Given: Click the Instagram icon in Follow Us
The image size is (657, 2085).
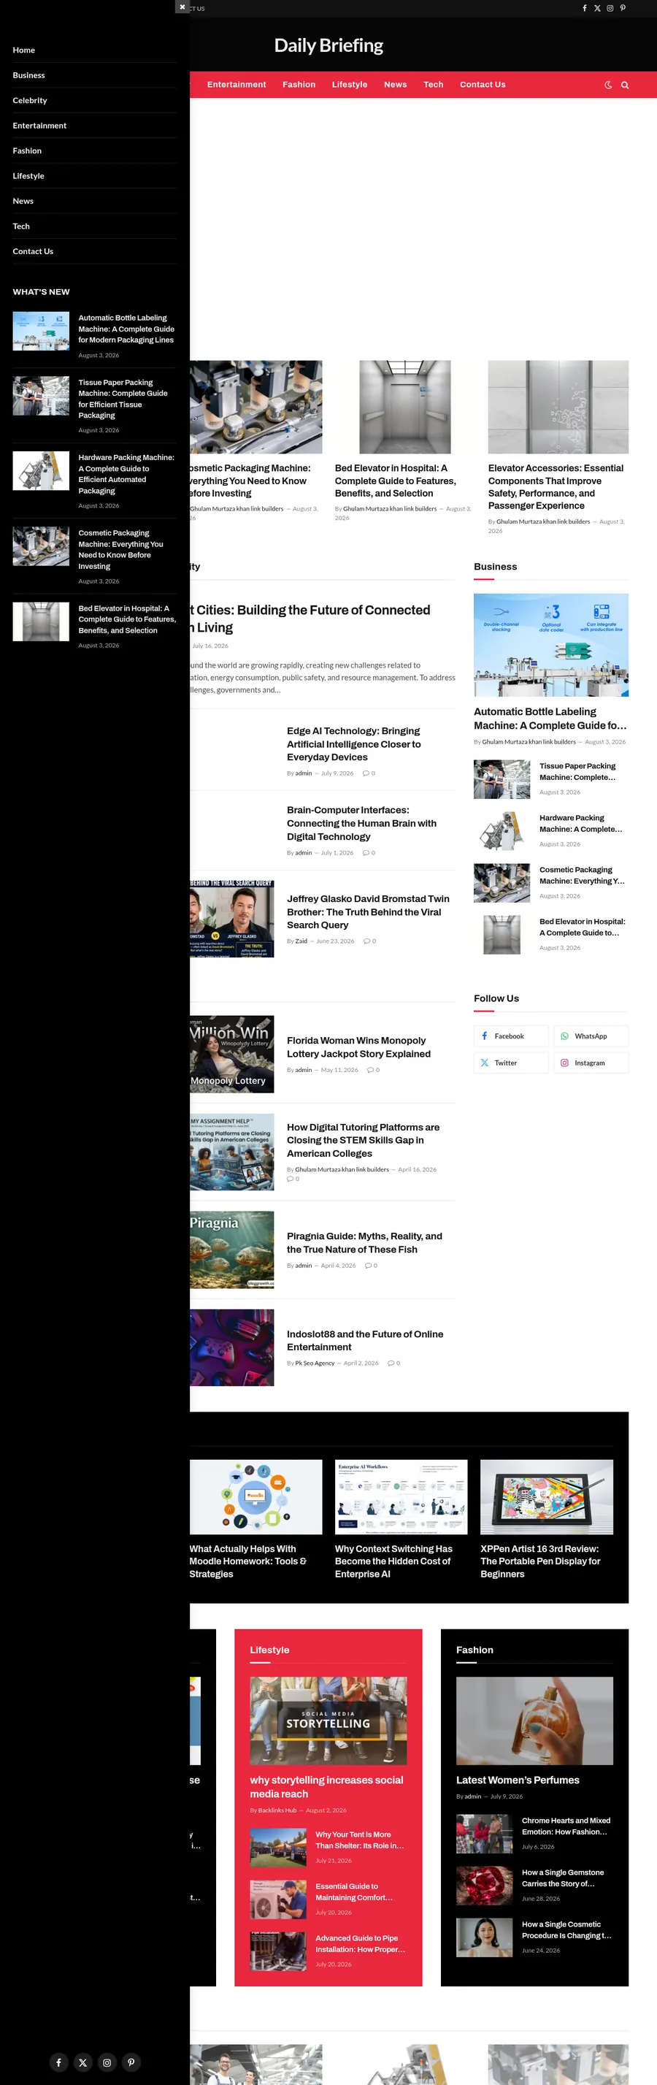Looking at the screenshot, I should tap(565, 1063).
